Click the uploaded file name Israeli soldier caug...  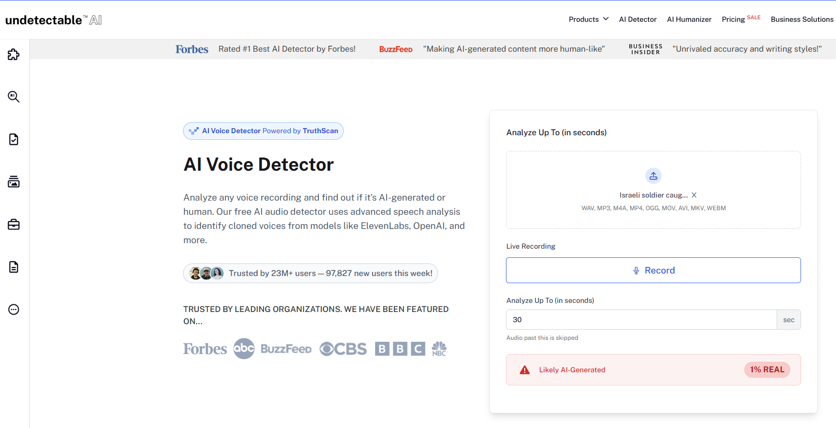point(653,195)
